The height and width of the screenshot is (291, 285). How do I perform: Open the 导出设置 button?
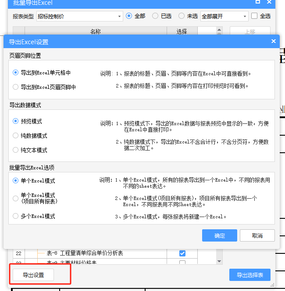click(33, 275)
